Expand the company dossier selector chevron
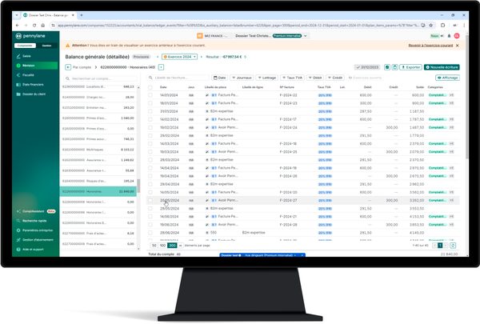This screenshot has height=324, width=480. click(306, 36)
